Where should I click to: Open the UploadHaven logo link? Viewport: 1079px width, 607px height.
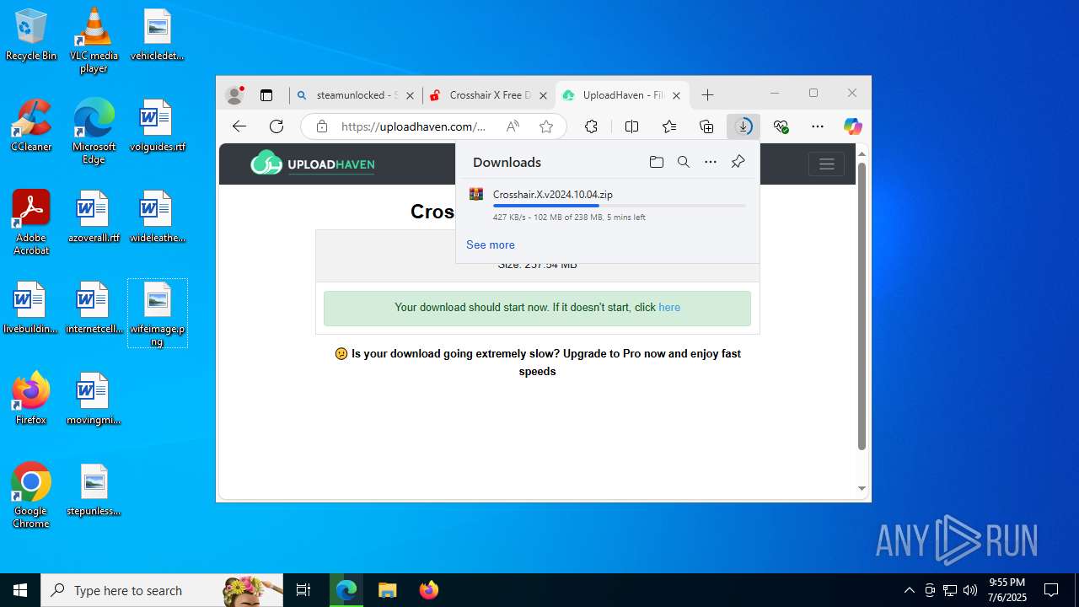(x=313, y=164)
